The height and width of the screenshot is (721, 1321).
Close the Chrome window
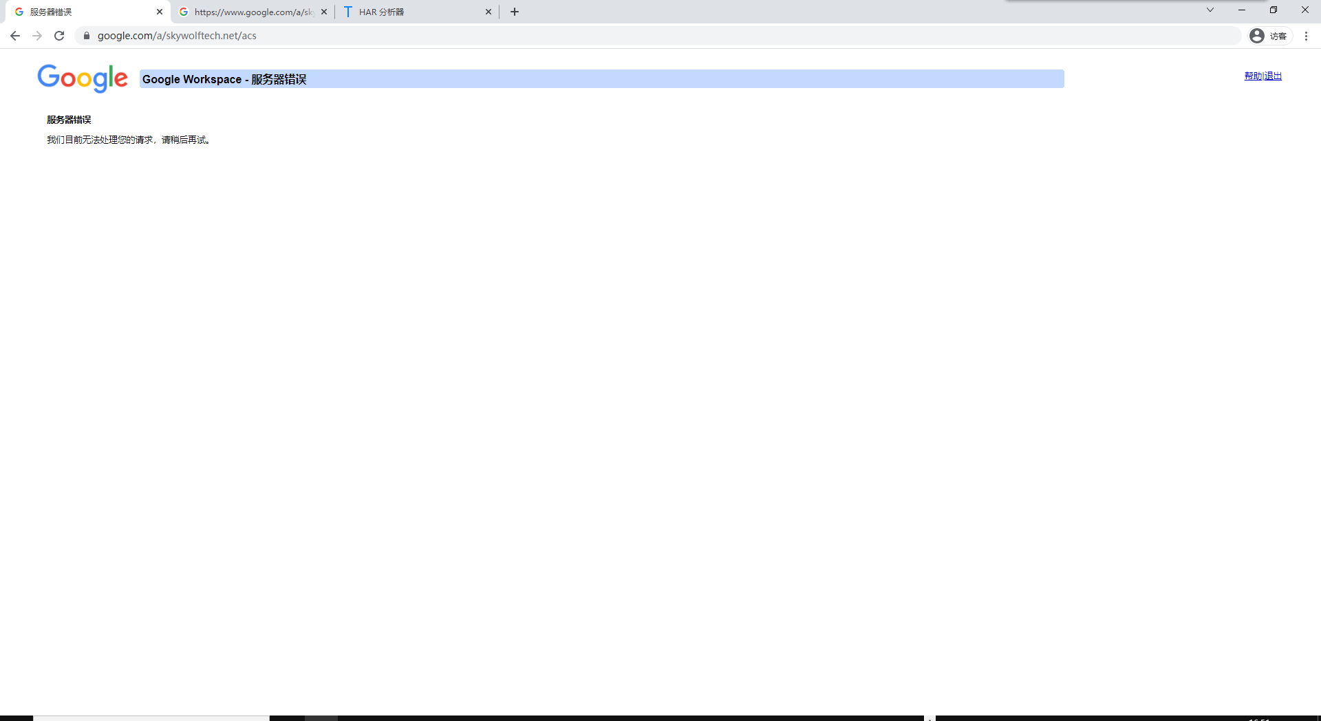coord(1305,10)
